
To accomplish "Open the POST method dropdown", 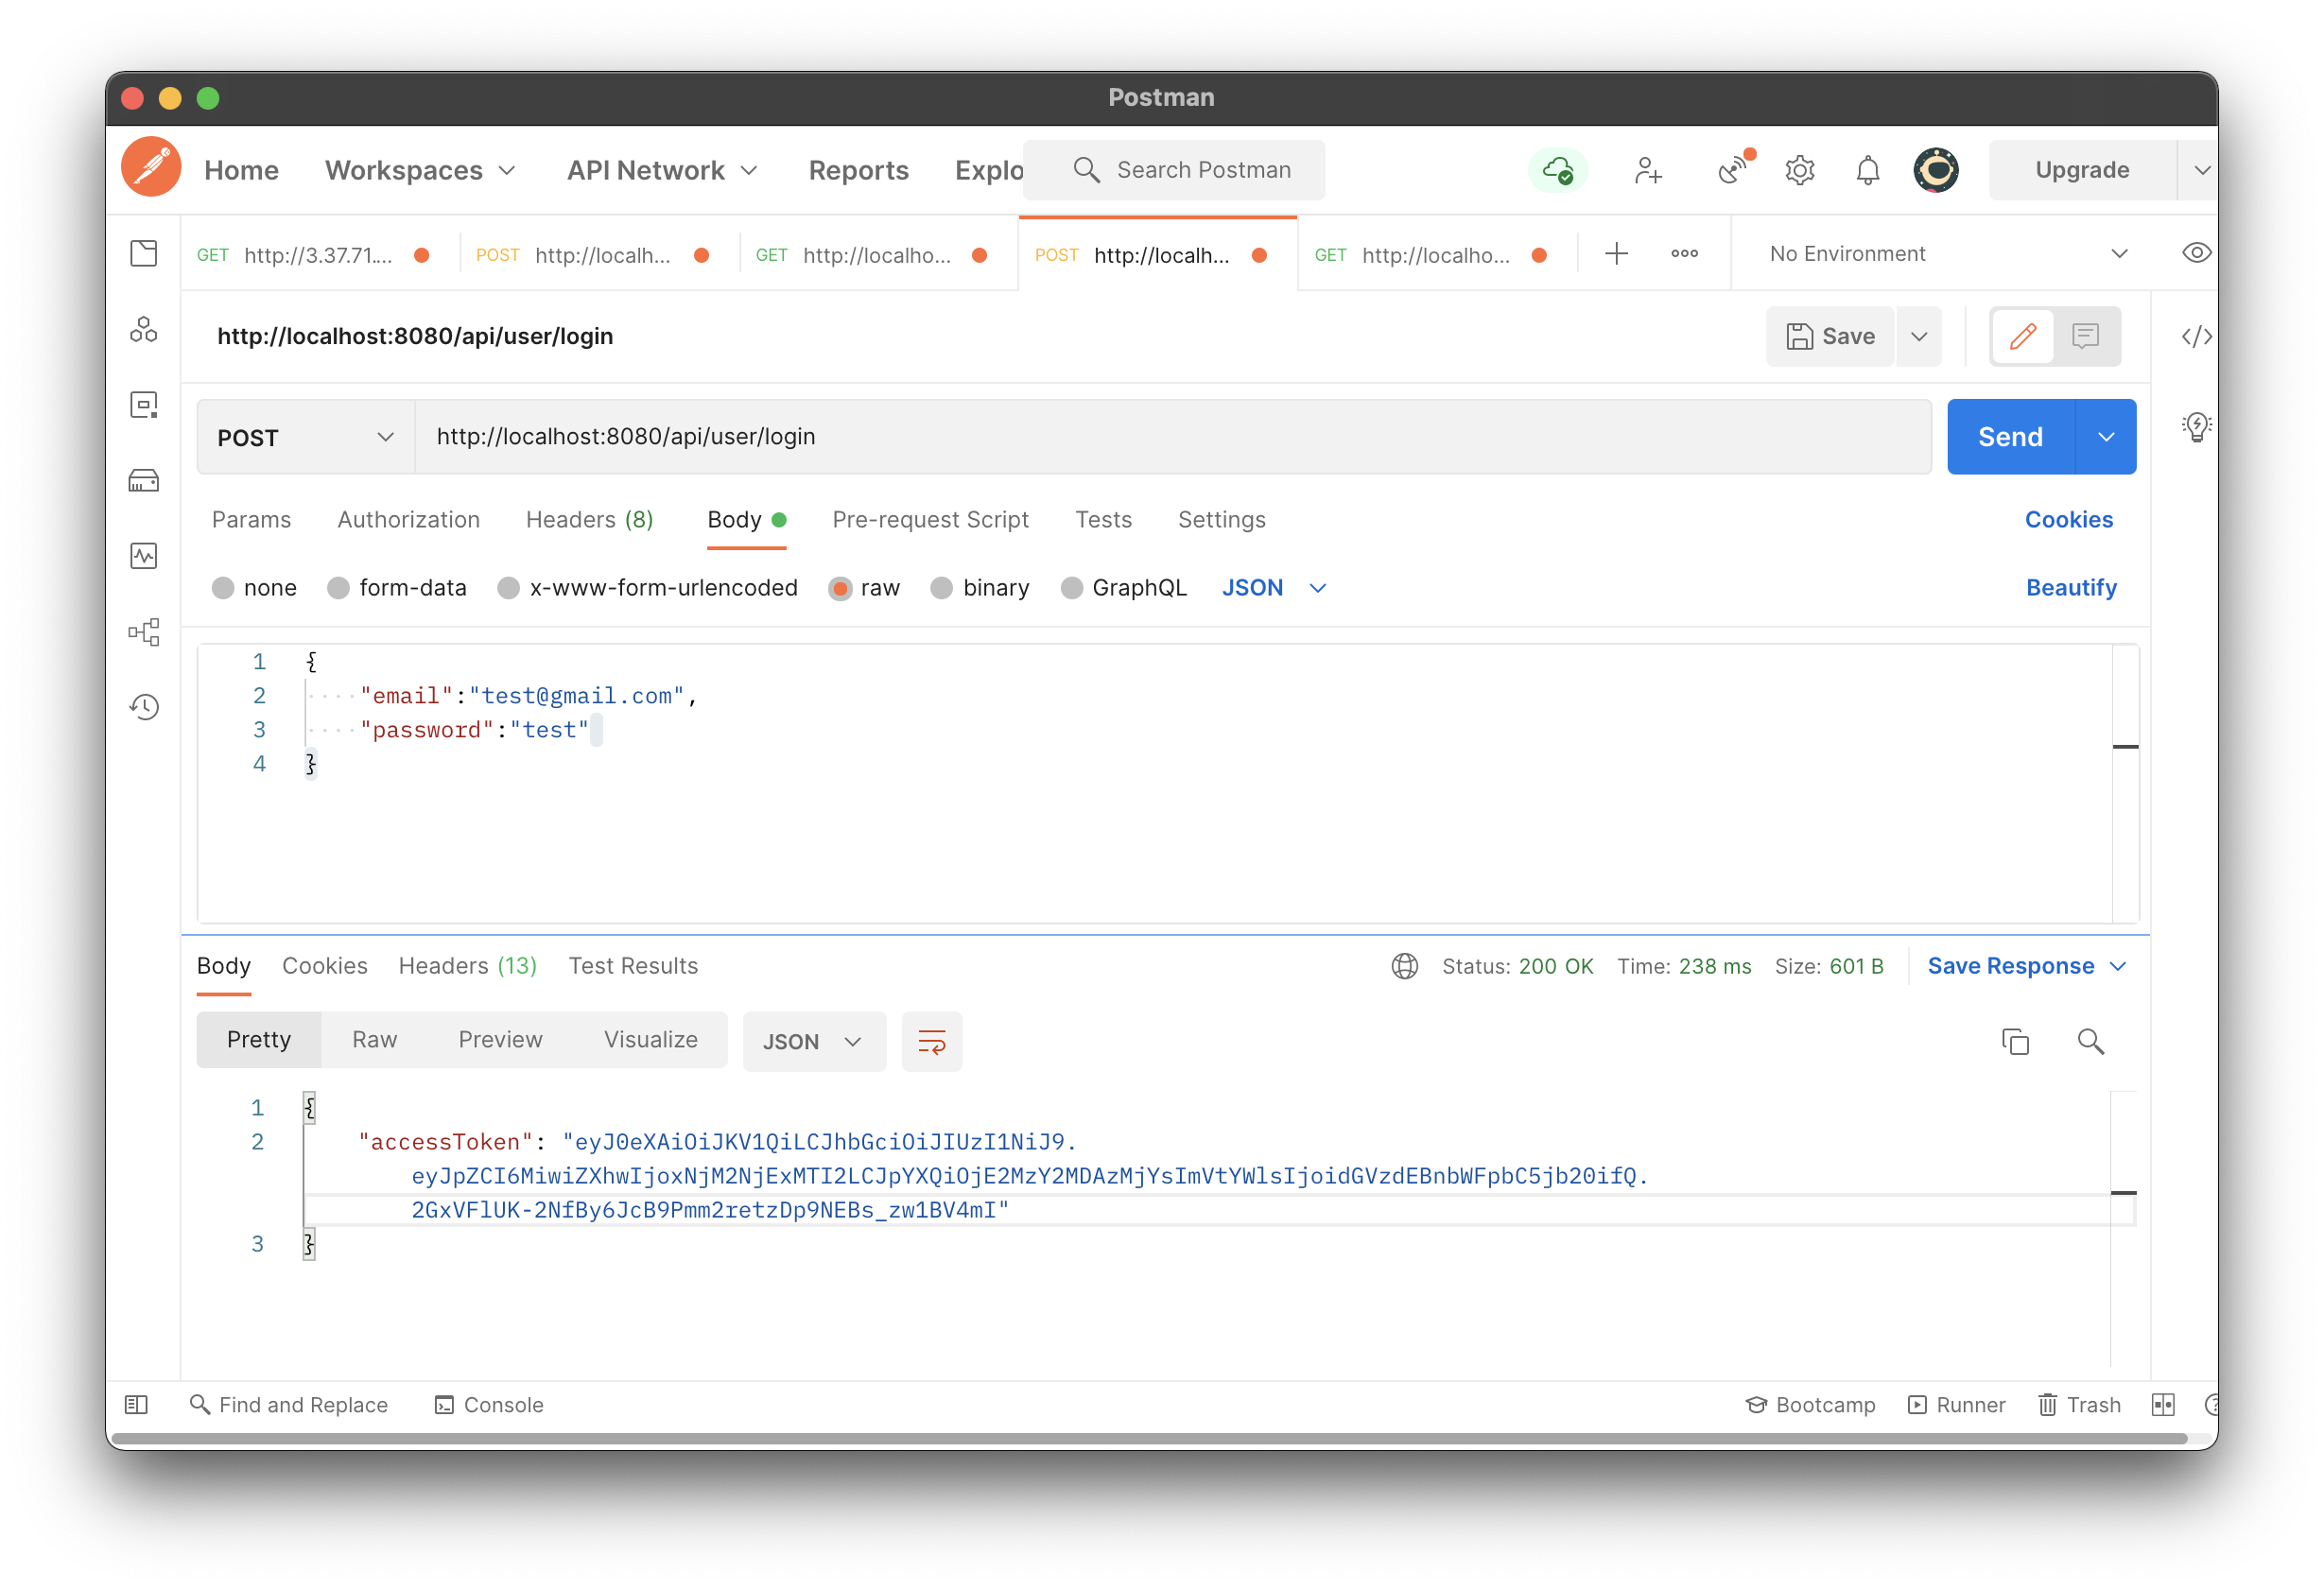I will (x=305, y=436).
